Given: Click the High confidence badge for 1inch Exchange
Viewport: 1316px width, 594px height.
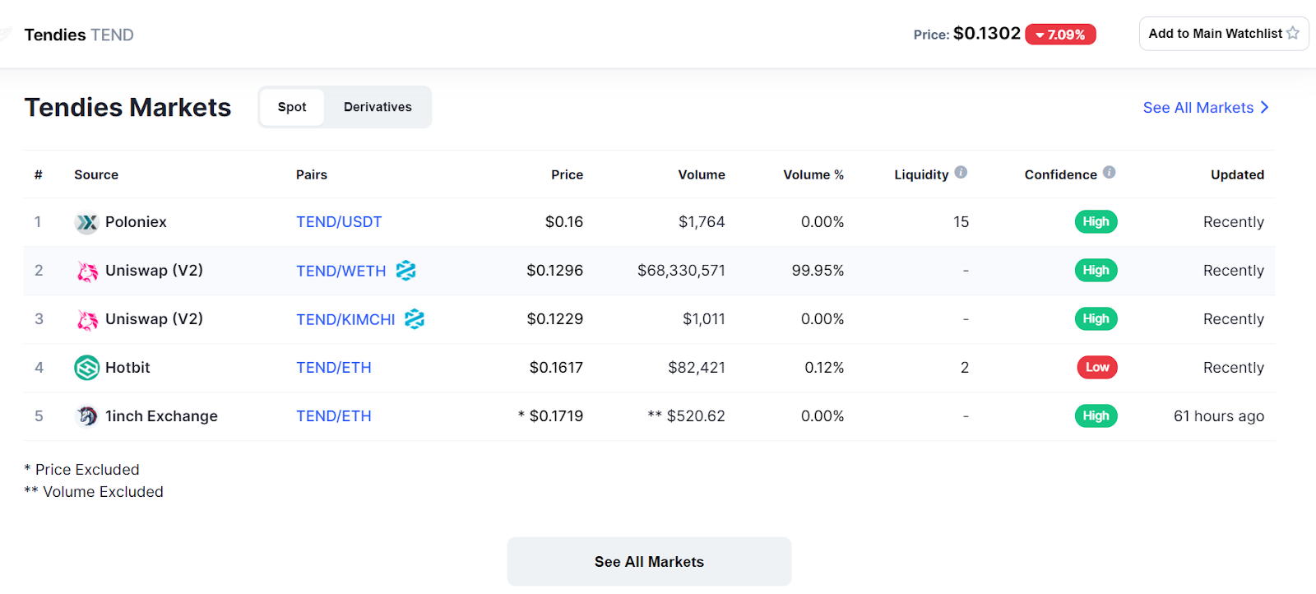Looking at the screenshot, I should pos(1096,415).
